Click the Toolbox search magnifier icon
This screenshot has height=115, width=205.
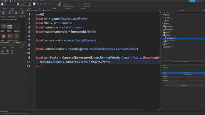tap(22, 16)
